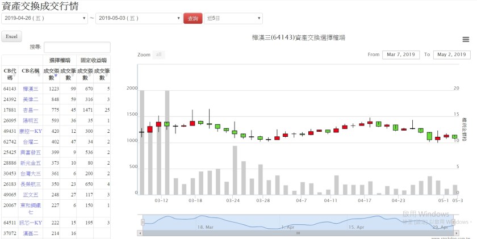Open 東和鋼鐵七 CB link
Viewport: 477px width, 239px height.
pyautogui.click(x=31, y=208)
